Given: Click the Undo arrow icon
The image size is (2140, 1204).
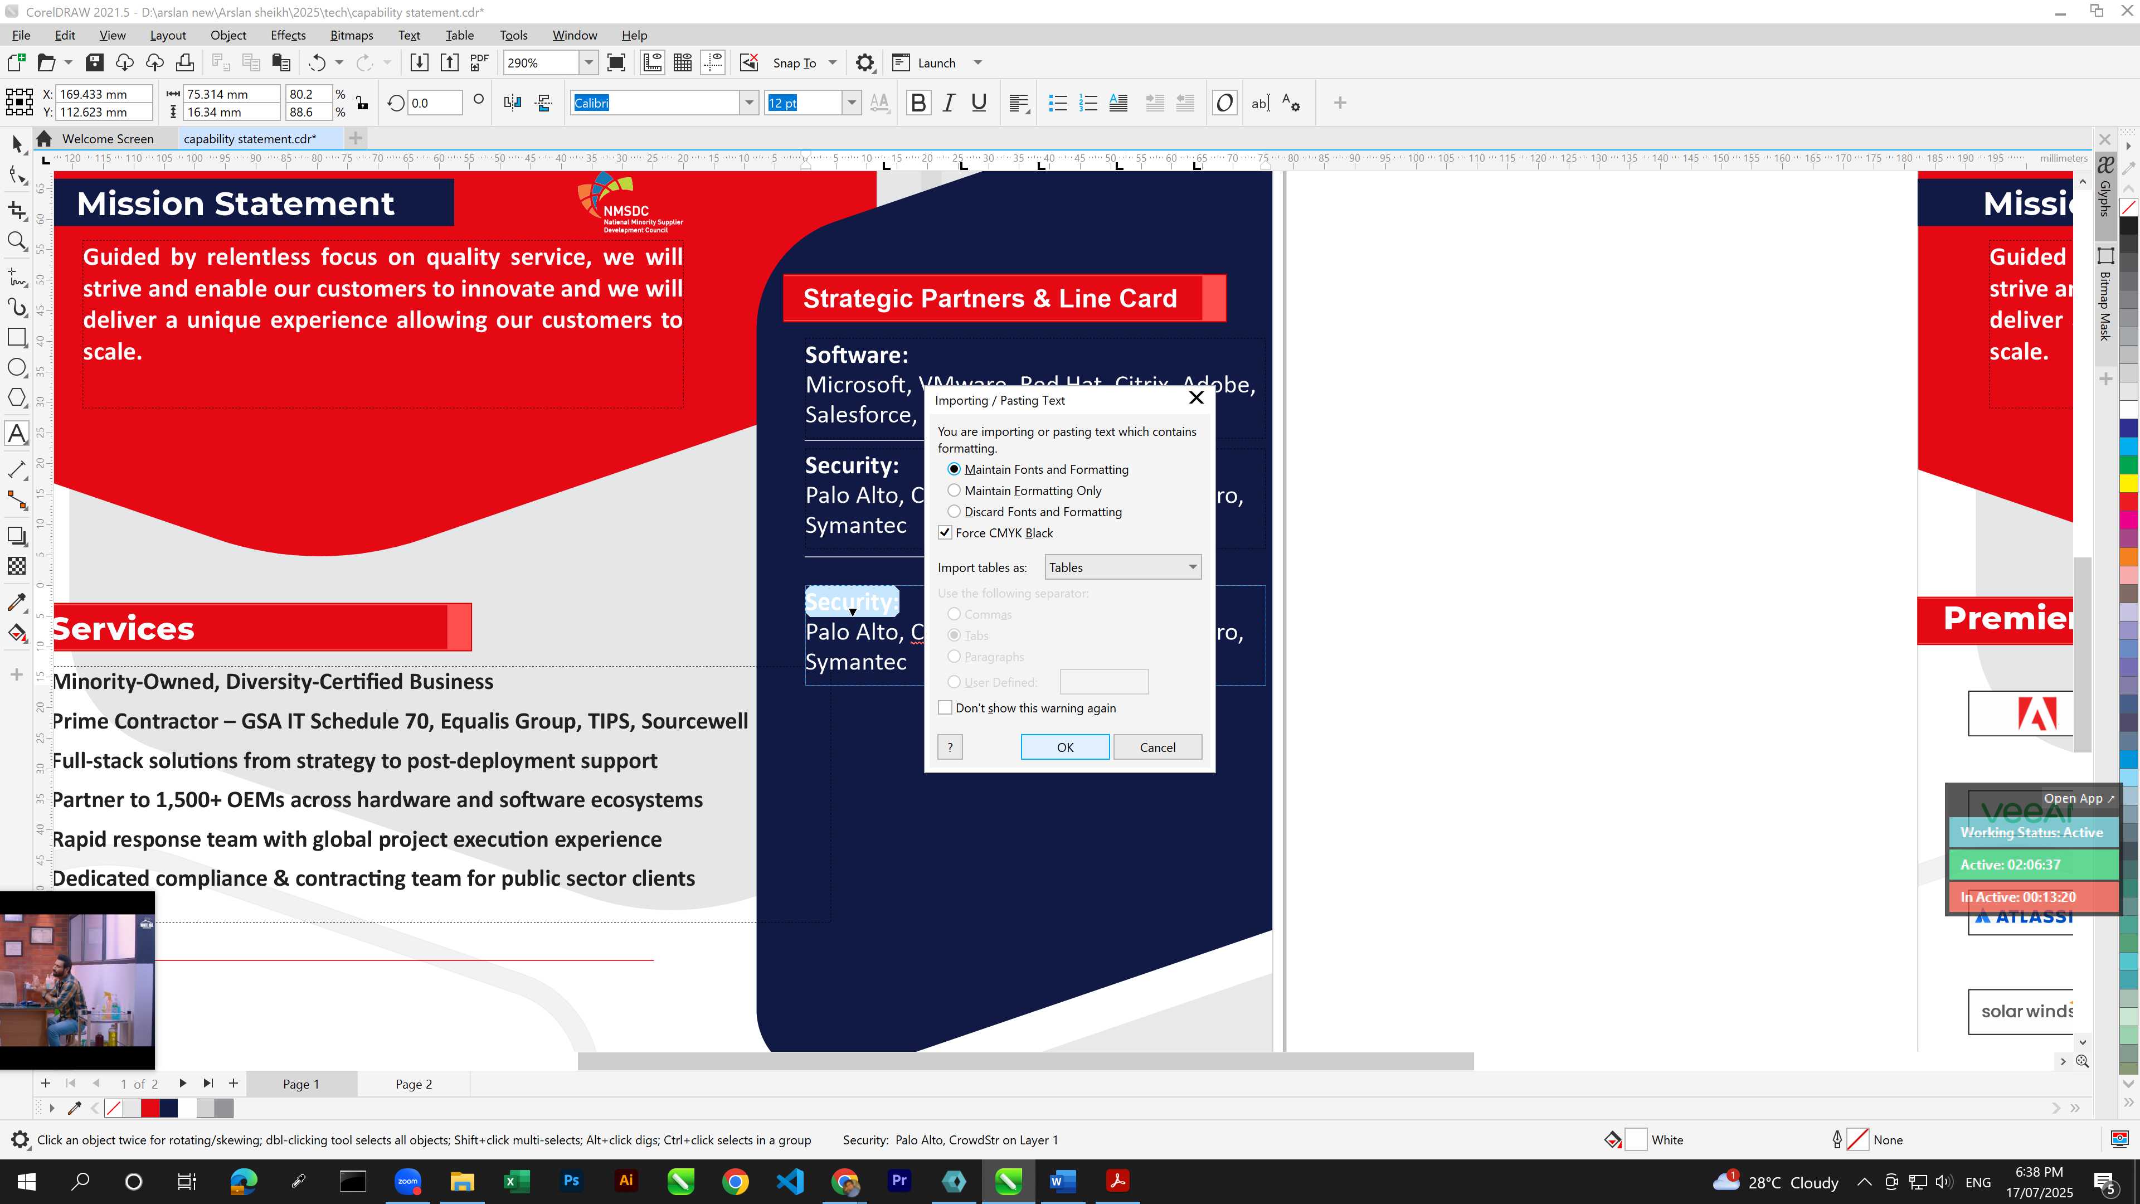Looking at the screenshot, I should [317, 62].
